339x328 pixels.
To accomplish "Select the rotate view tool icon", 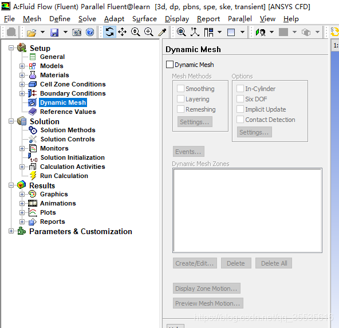I will (x=109, y=32).
